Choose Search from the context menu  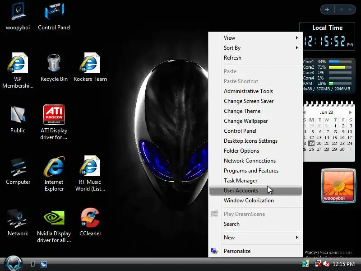[x=255, y=224]
